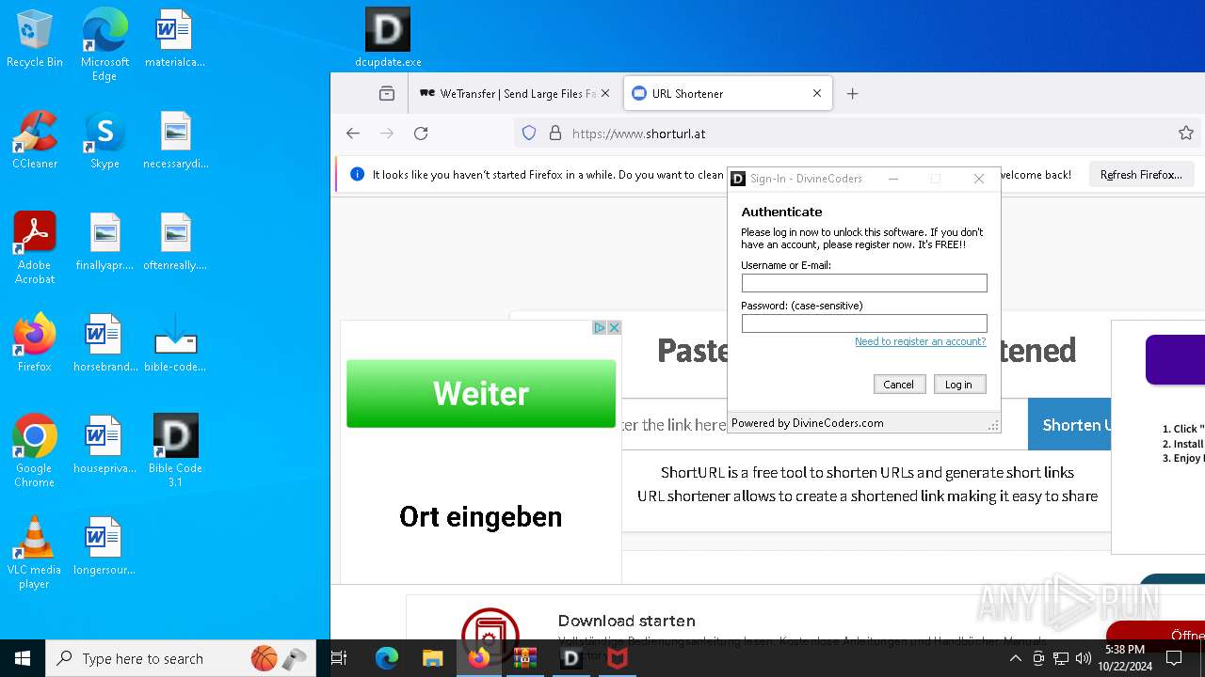1205x677 pixels.
Task: Open the Recycle Bin desktop icon
Action: click(x=35, y=39)
